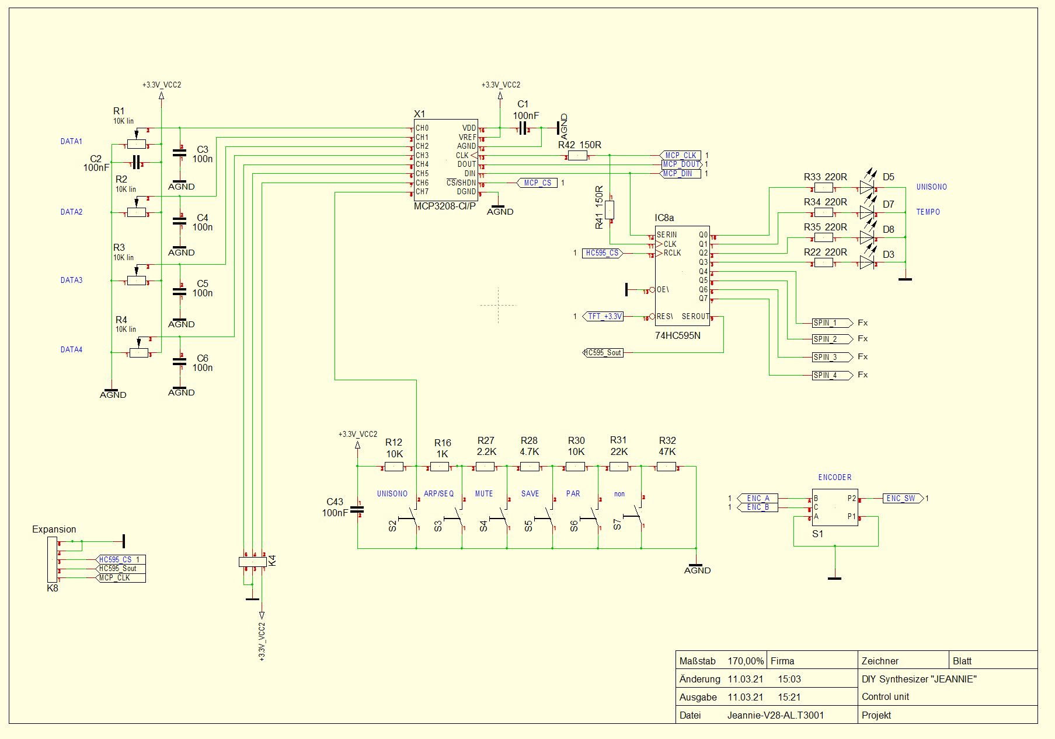Select resistor R42 150R symbol

(x=578, y=156)
